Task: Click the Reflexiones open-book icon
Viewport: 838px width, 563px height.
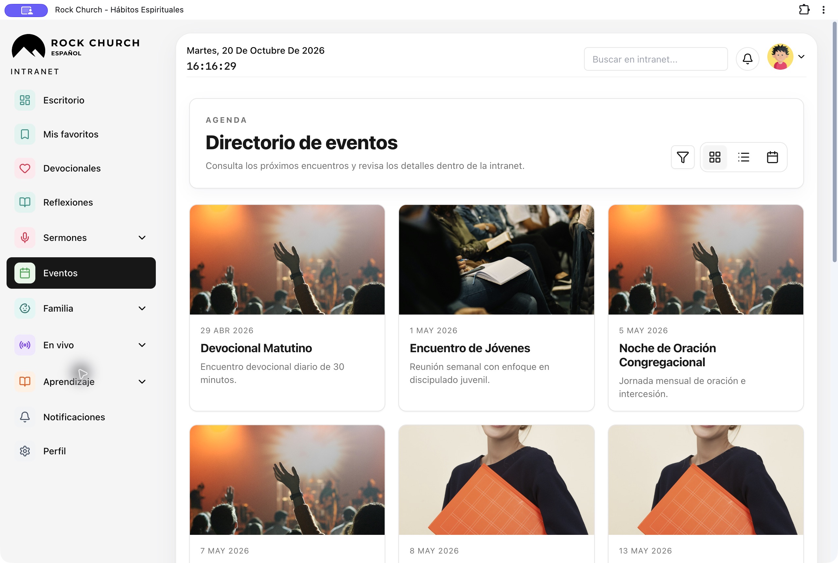Action: pyautogui.click(x=25, y=202)
